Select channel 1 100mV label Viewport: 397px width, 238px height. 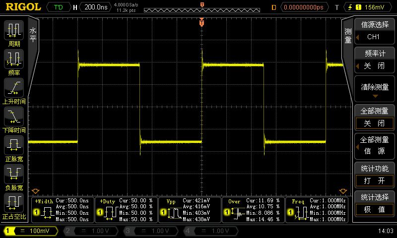(x=31, y=231)
